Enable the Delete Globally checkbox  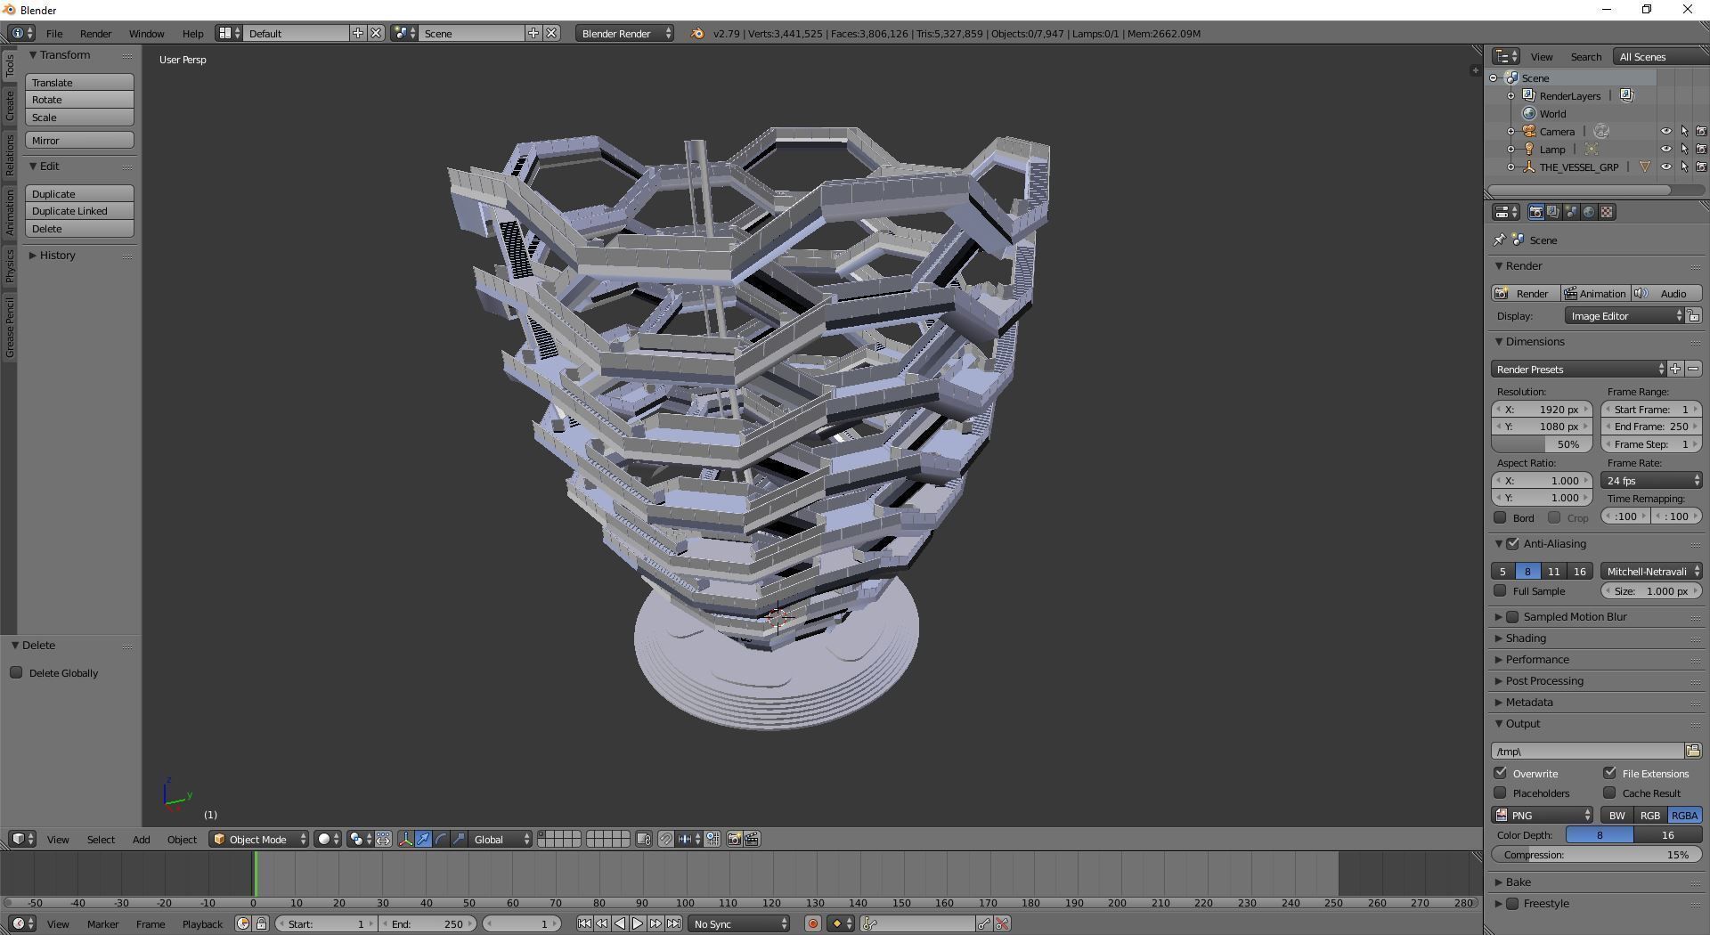coord(17,672)
